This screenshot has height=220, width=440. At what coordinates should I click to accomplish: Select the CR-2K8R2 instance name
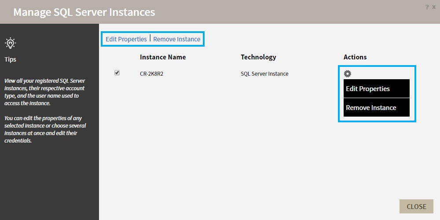click(152, 74)
